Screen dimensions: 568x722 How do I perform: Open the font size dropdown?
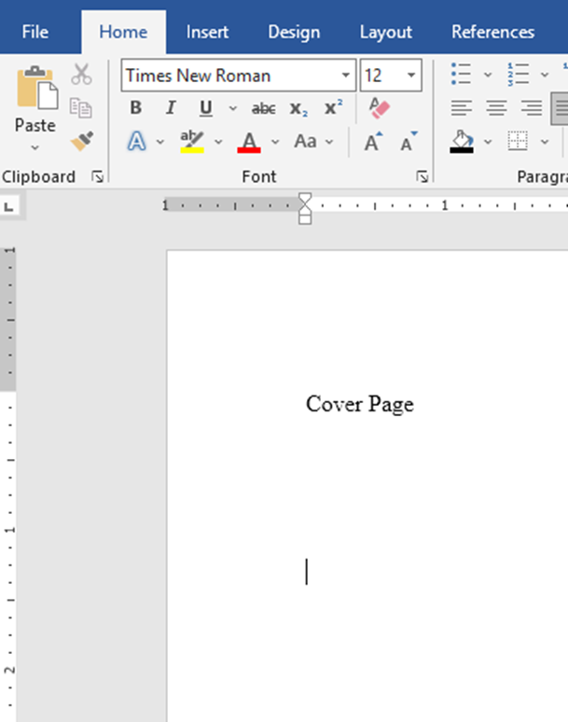click(411, 75)
